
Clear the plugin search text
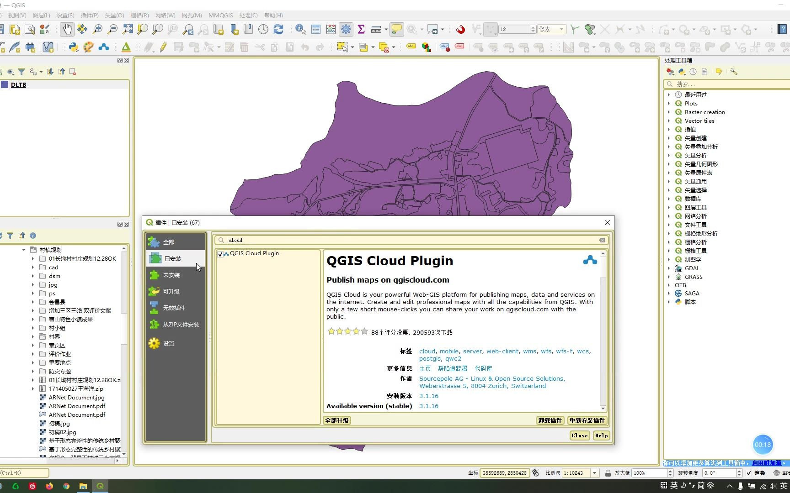(602, 240)
